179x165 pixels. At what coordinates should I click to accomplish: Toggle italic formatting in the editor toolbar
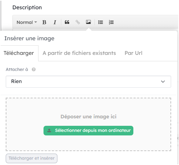coord(55,22)
